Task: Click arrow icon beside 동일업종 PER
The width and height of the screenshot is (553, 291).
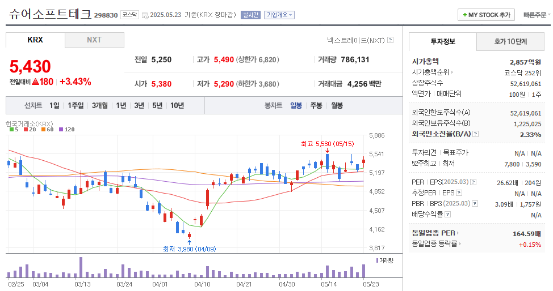Action: click(458, 233)
